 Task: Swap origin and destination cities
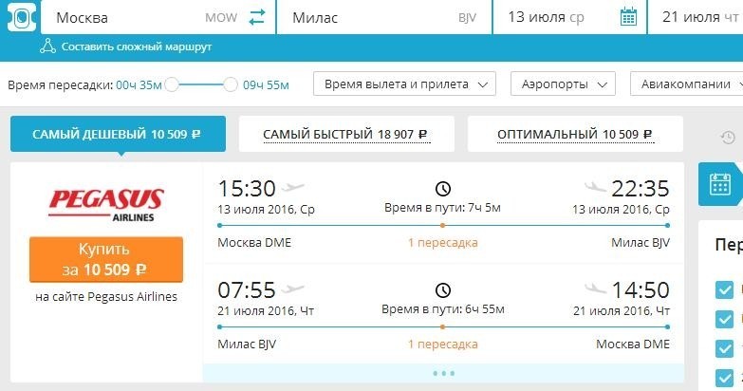[x=257, y=17]
